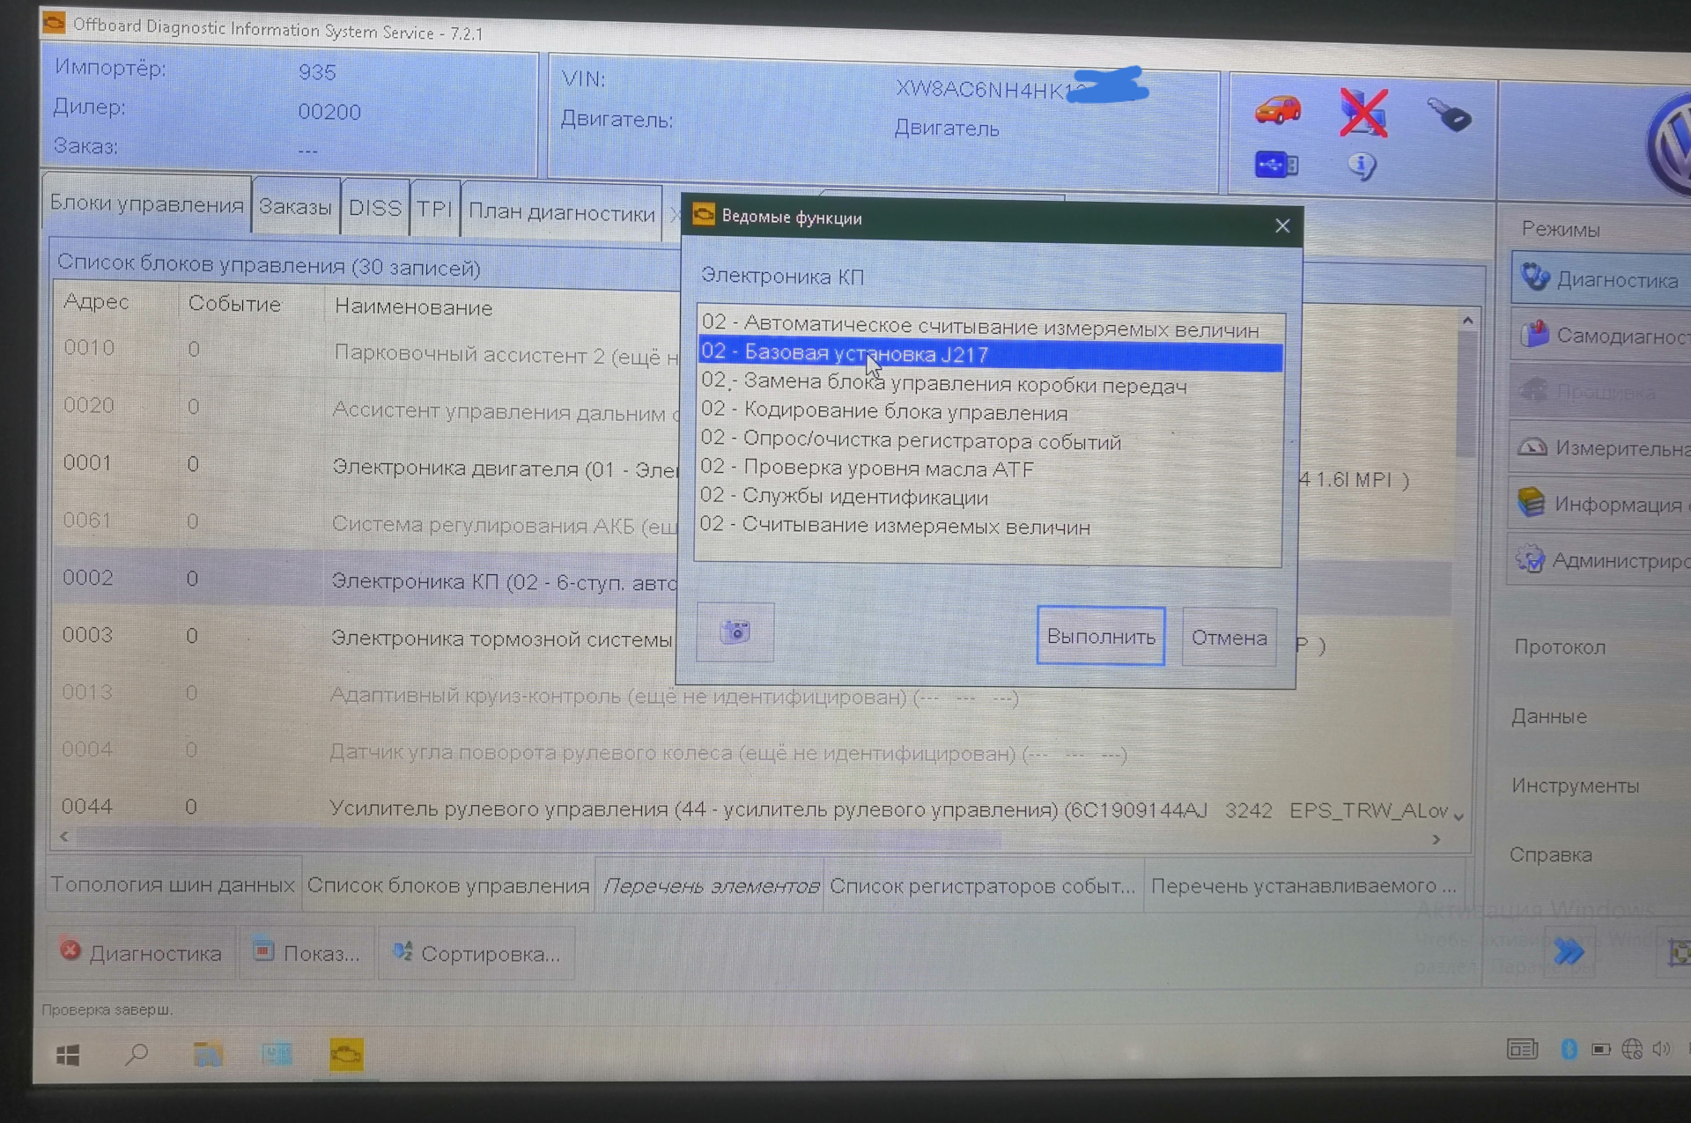Switch to the План диагностики tab
The image size is (1691, 1123).
[561, 212]
